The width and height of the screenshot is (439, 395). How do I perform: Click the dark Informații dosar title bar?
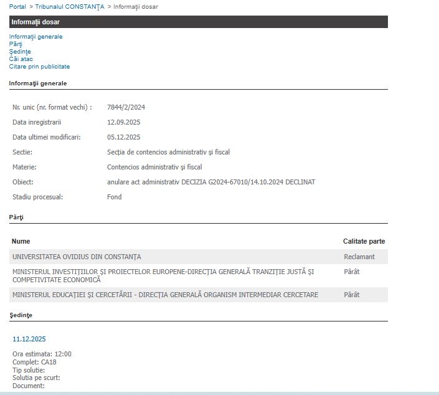(198, 22)
